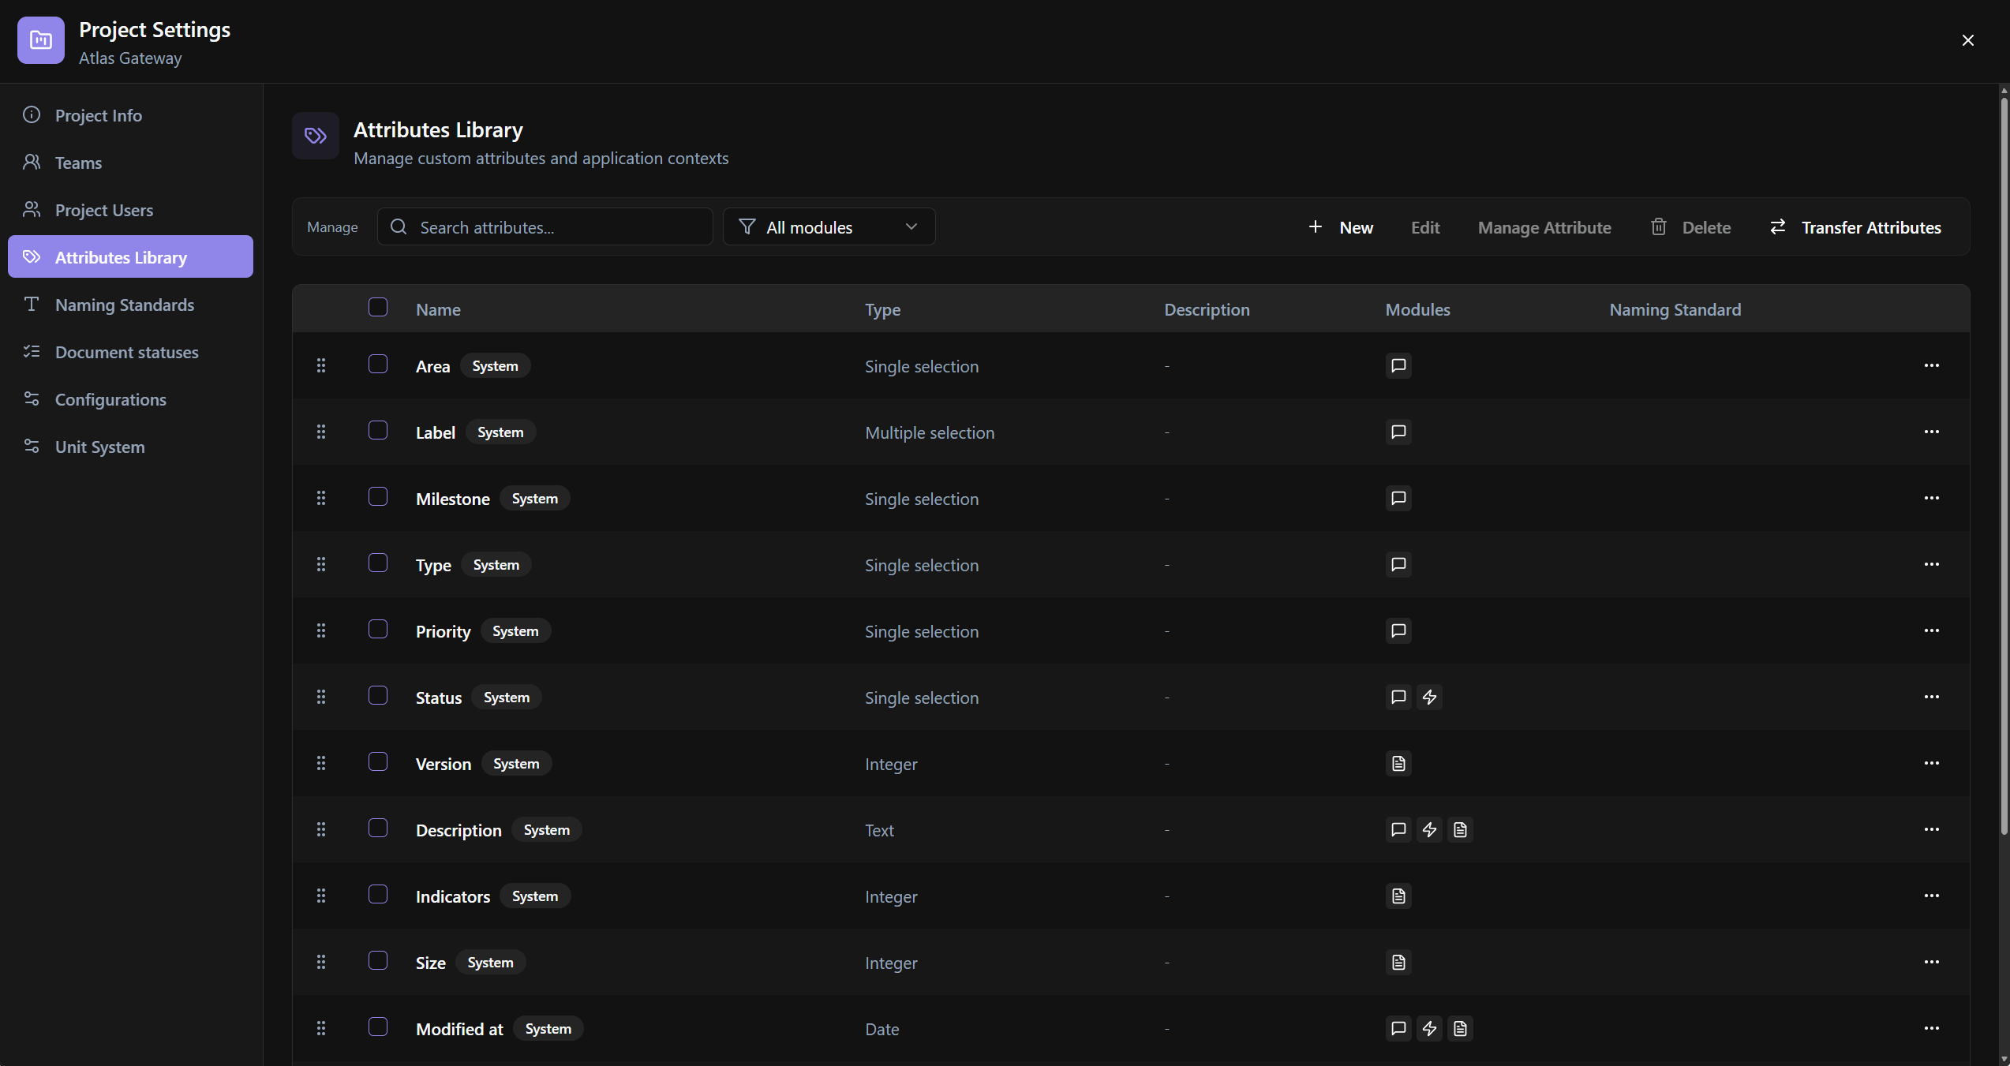Click the vertical scrollbar thumb
2010x1066 pixels.
pyautogui.click(x=2004, y=466)
